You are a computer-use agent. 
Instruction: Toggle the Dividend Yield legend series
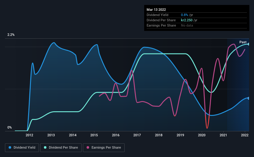pos(22,148)
